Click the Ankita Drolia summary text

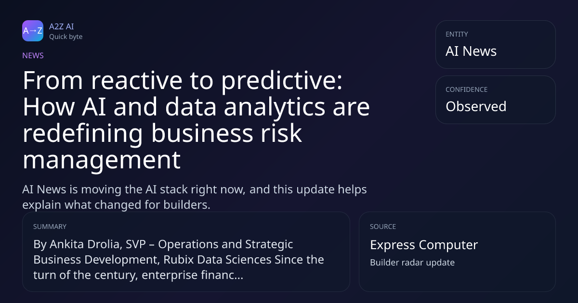pyautogui.click(x=179, y=260)
